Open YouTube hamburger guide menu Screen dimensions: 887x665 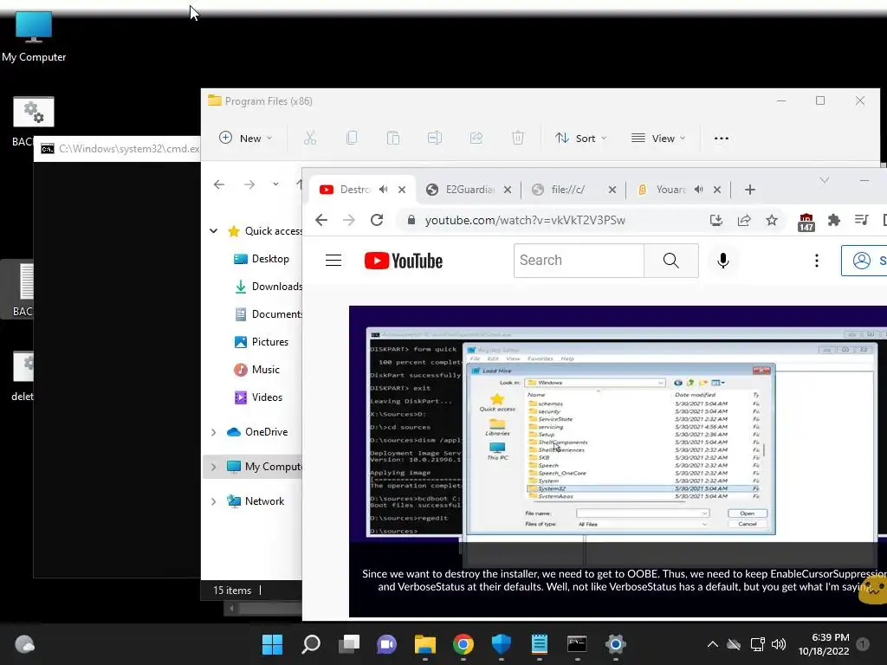[x=333, y=260]
